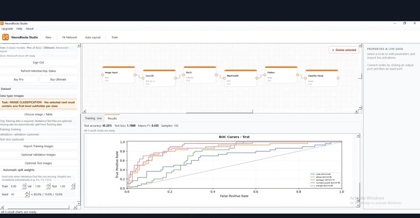Click the Flatten node's input port
The width and height of the screenshot is (420, 218).
(x=265, y=75)
